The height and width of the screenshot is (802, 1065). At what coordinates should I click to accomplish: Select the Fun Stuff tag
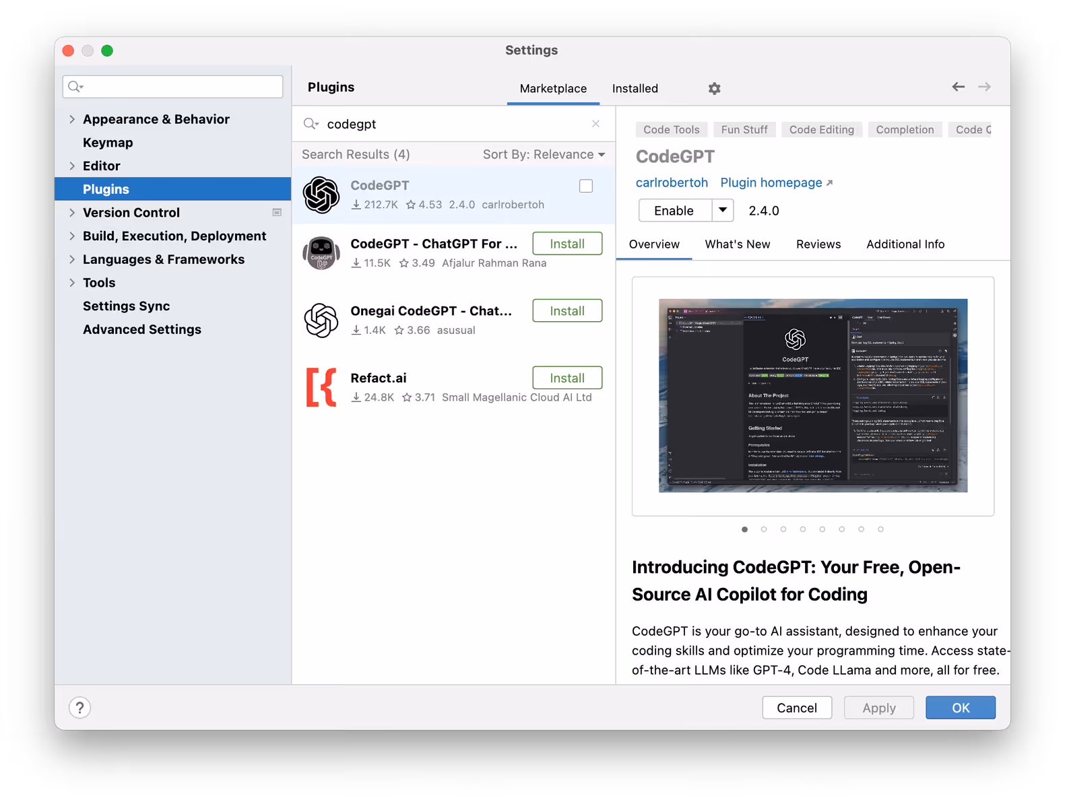pyautogui.click(x=744, y=129)
